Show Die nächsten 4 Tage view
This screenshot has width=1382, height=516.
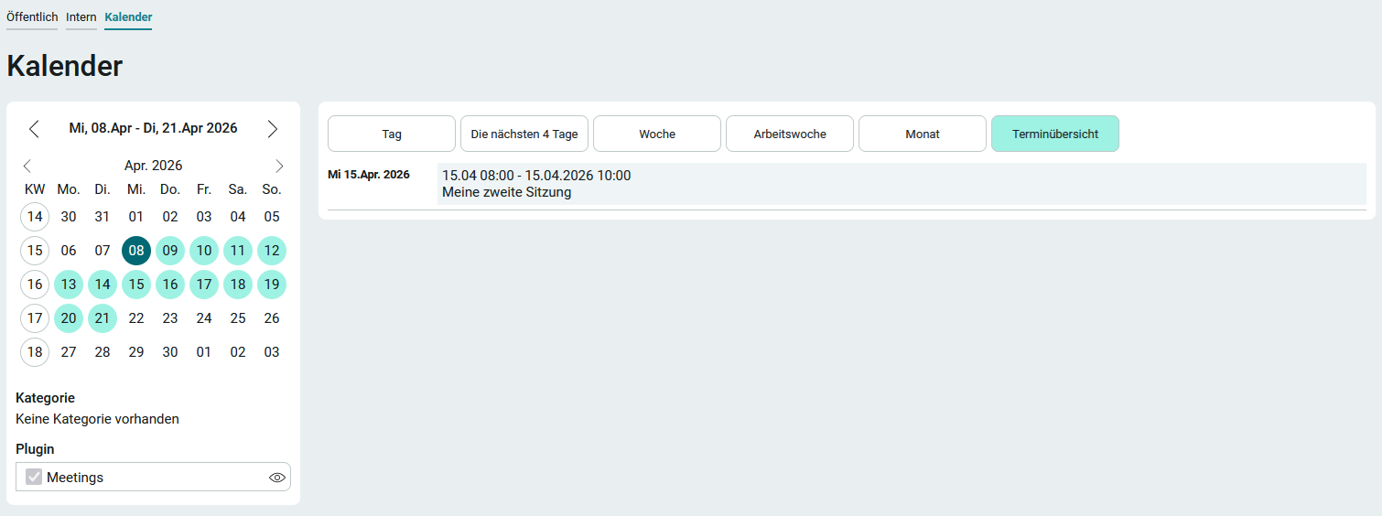(524, 134)
